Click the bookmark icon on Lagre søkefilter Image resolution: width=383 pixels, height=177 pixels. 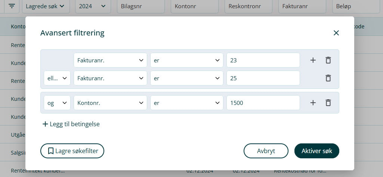tap(51, 151)
